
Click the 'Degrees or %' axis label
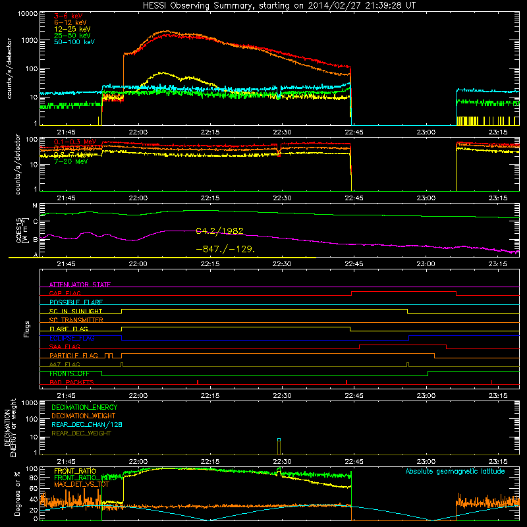pos(17,493)
